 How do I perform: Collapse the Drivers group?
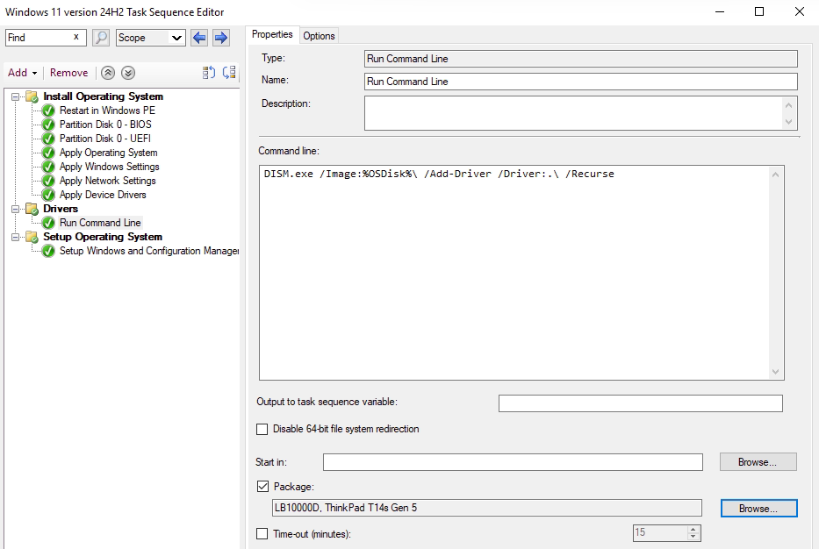pos(15,209)
